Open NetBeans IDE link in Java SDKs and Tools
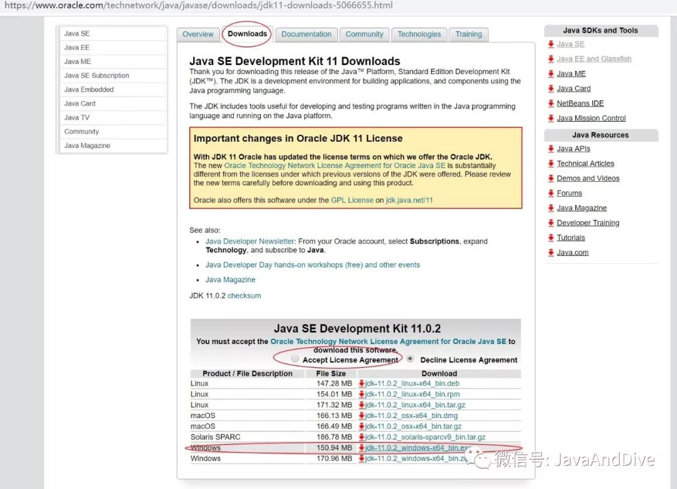Image resolution: width=677 pixels, height=489 pixels. 580,103
